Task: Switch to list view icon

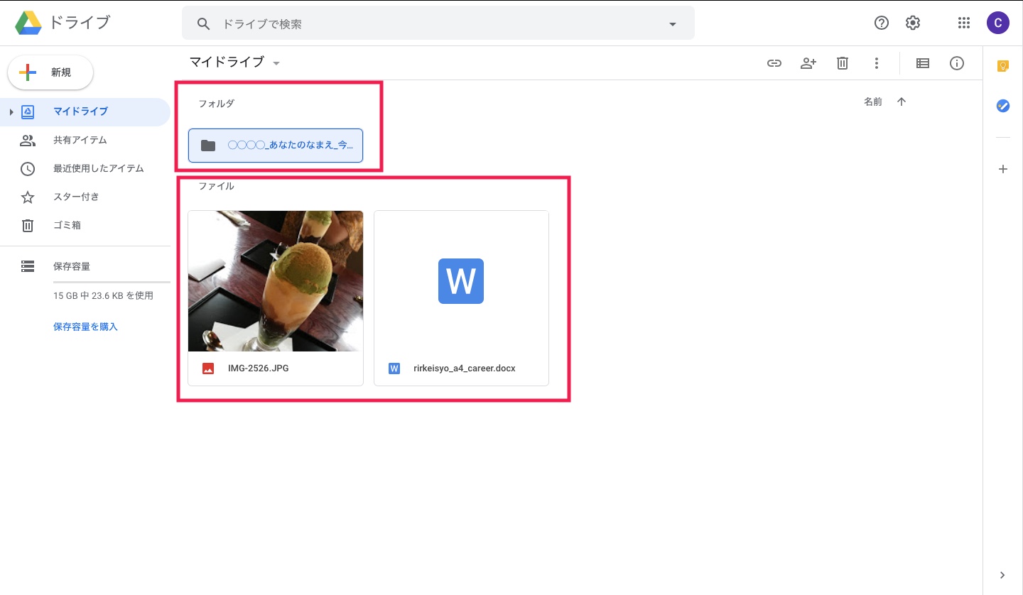Action: 923,63
